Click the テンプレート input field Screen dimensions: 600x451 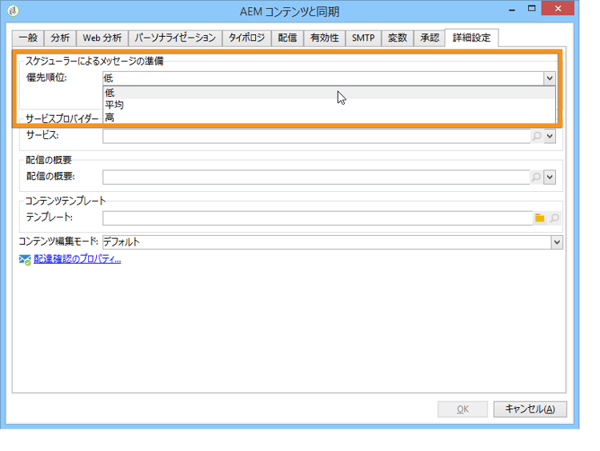318,218
